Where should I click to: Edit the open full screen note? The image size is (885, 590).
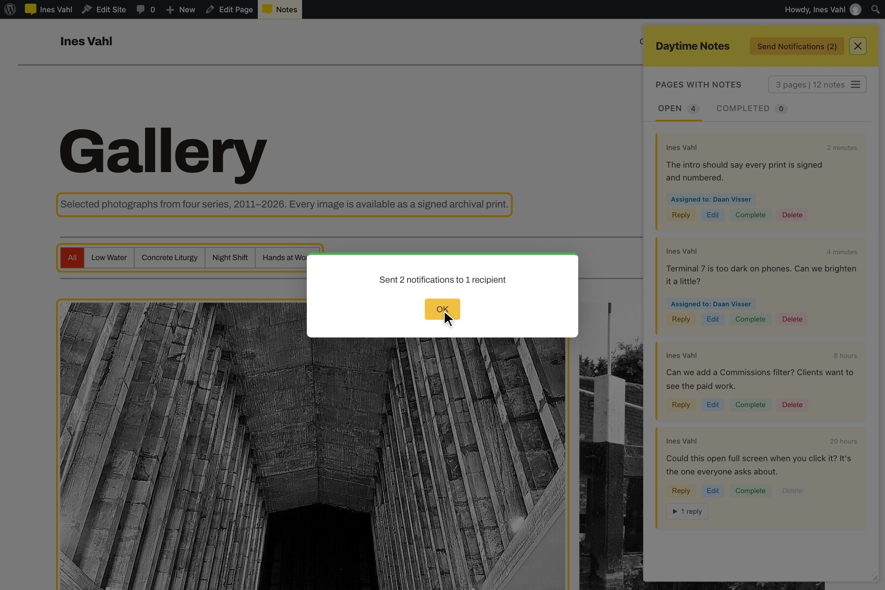tap(712, 491)
